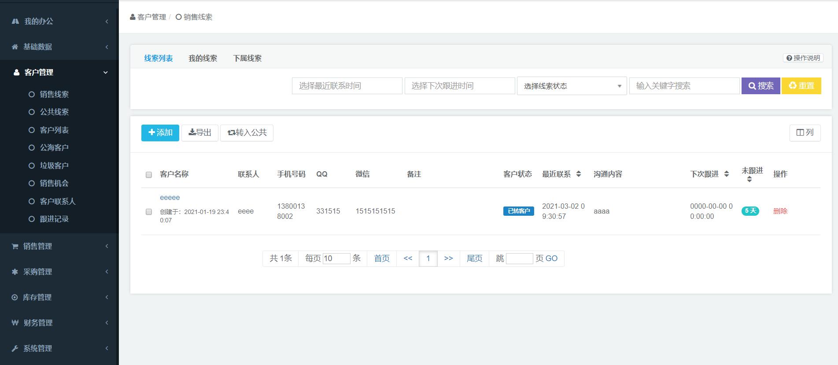Open 客户列表 in the sidebar

coord(54,130)
